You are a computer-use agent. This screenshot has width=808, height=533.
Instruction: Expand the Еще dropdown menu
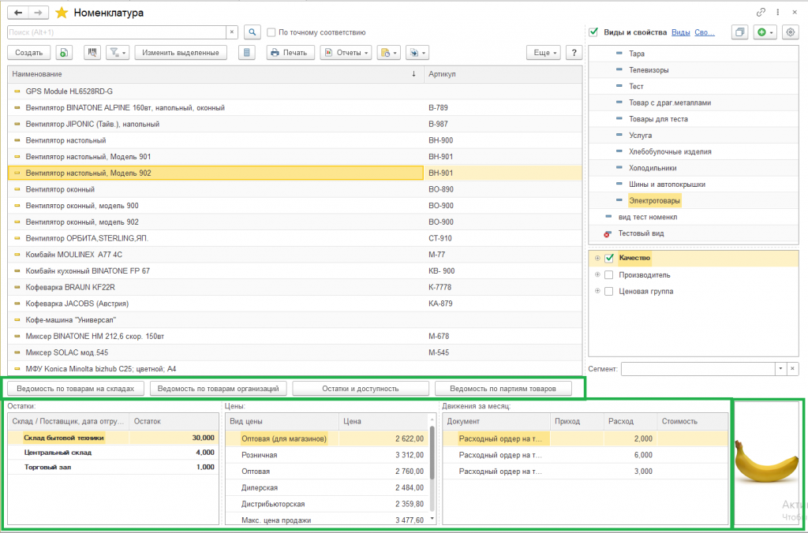point(544,53)
